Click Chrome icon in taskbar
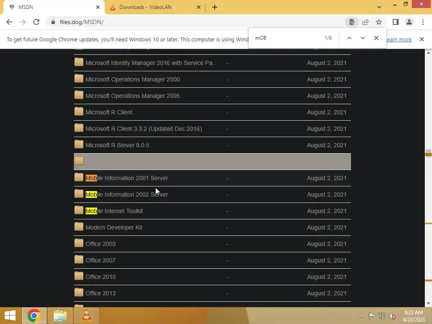This screenshot has width=432, height=324. click(34, 316)
